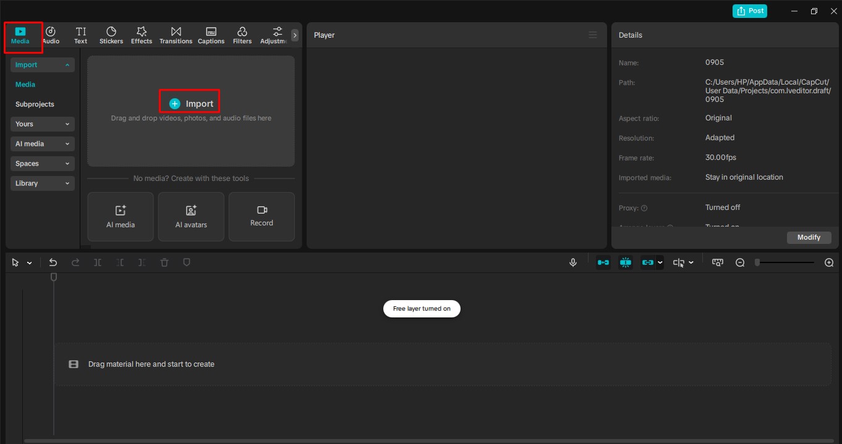Expand the Yours section
The width and height of the screenshot is (842, 444).
(43, 124)
